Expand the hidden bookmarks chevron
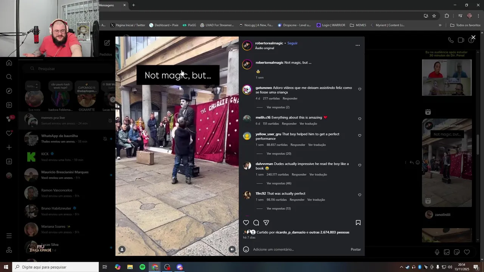484x272 pixels. click(440, 25)
